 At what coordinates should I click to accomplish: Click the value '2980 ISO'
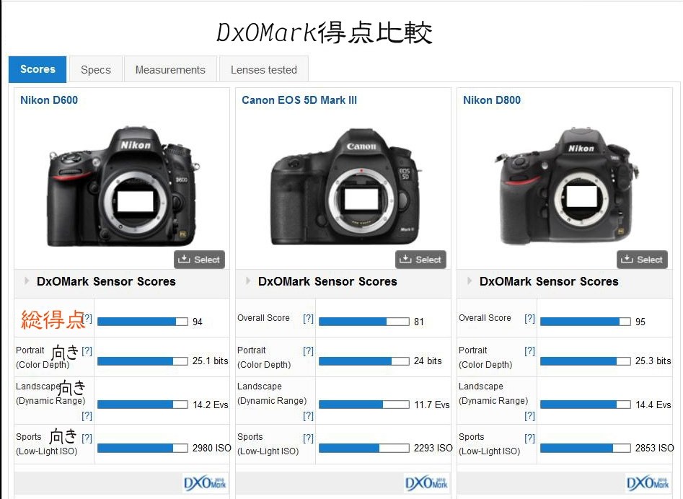coord(212,448)
